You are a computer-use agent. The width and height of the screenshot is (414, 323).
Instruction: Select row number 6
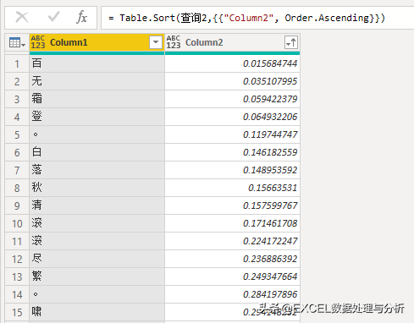pyautogui.click(x=17, y=152)
